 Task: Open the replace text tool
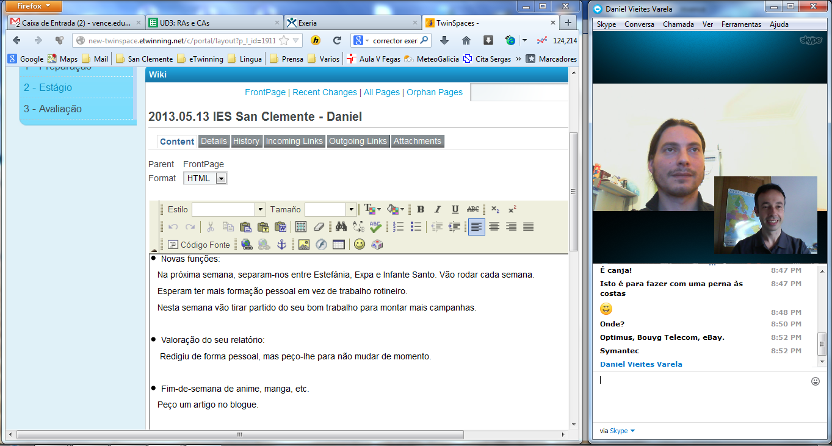358,227
